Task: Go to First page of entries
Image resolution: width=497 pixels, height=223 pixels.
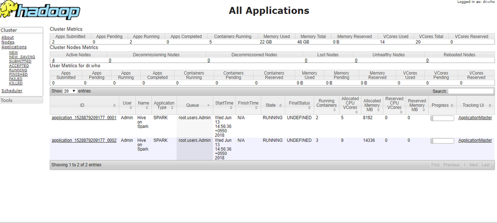Action: (x=436, y=165)
